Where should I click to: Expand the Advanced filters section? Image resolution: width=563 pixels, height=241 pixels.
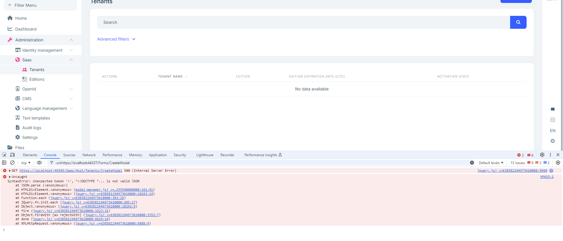[x=116, y=39]
